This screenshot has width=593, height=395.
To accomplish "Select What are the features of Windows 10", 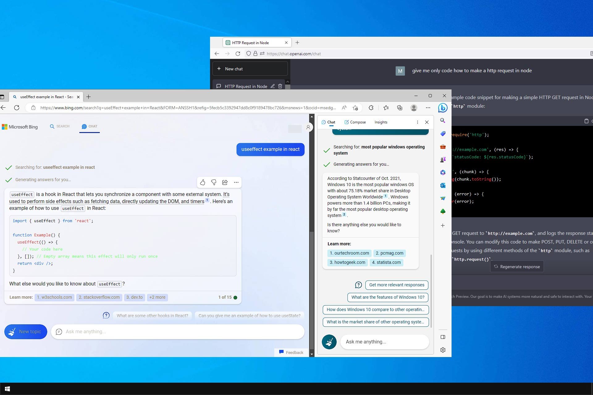I will coord(388,297).
